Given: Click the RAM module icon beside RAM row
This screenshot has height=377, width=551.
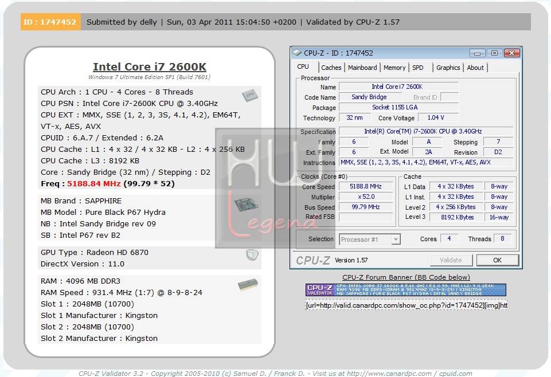Looking at the screenshot, I should tap(248, 285).
